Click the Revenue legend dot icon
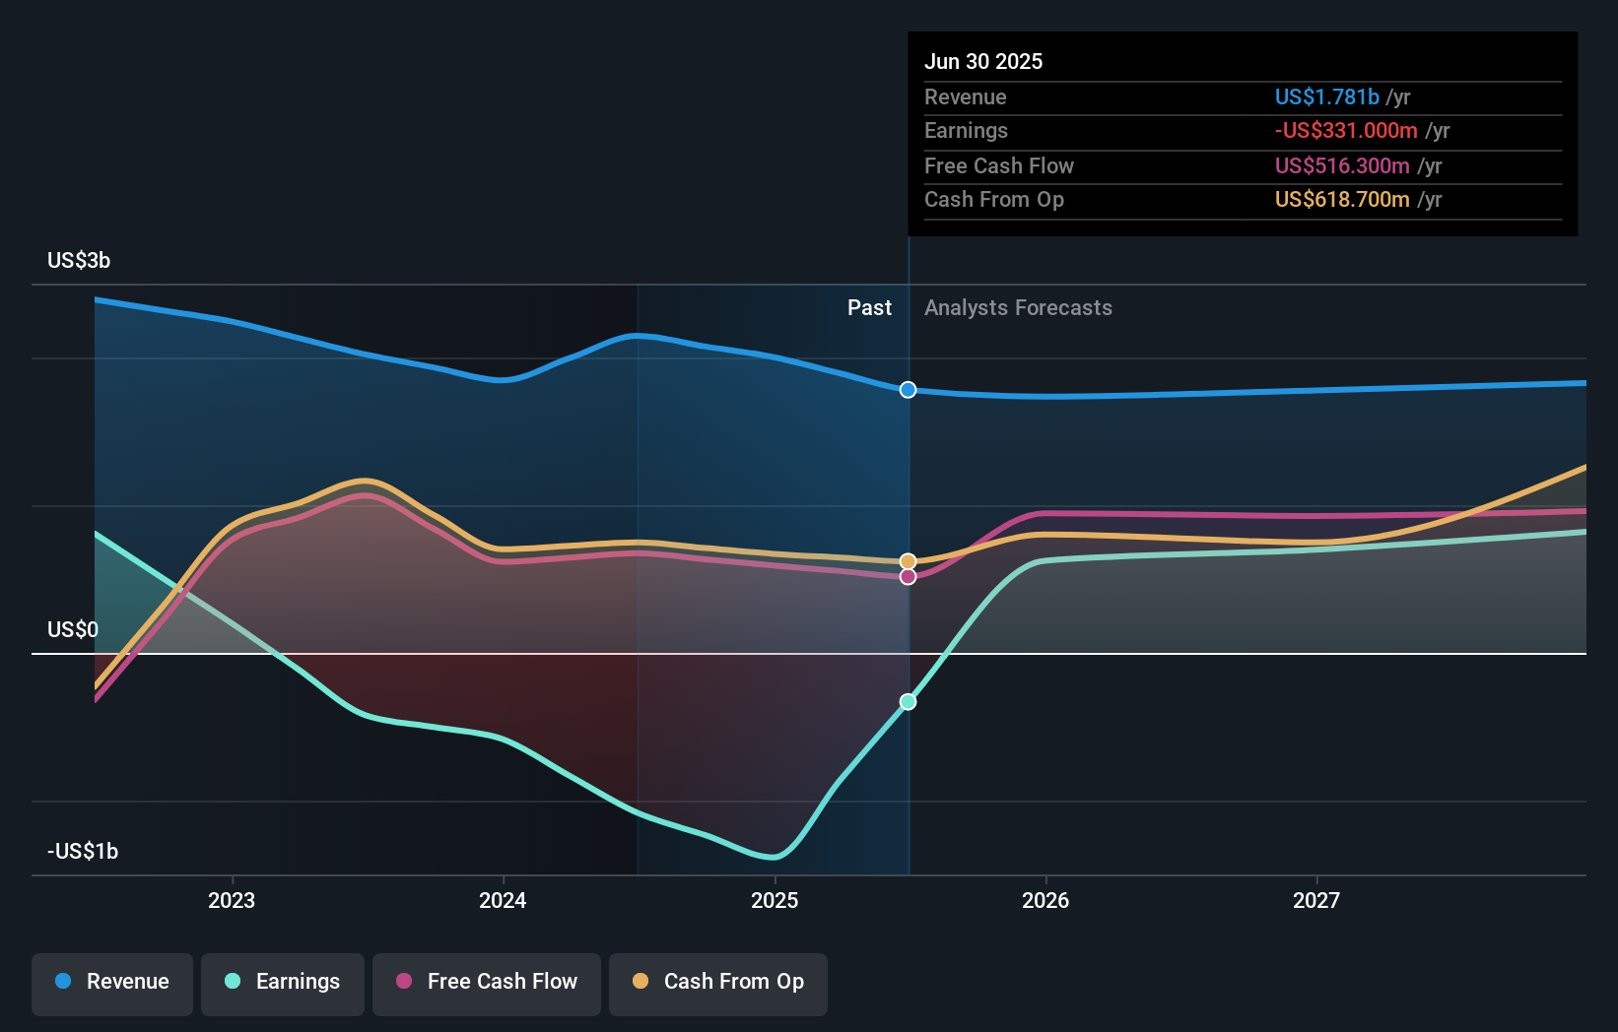Image resolution: width=1618 pixels, height=1032 pixels. coord(62,982)
